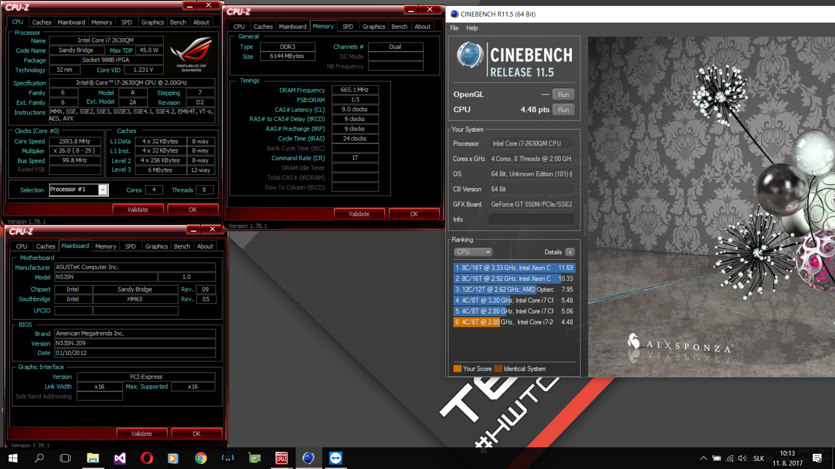
Task: Run the CPU benchmark
Action: pyautogui.click(x=564, y=110)
